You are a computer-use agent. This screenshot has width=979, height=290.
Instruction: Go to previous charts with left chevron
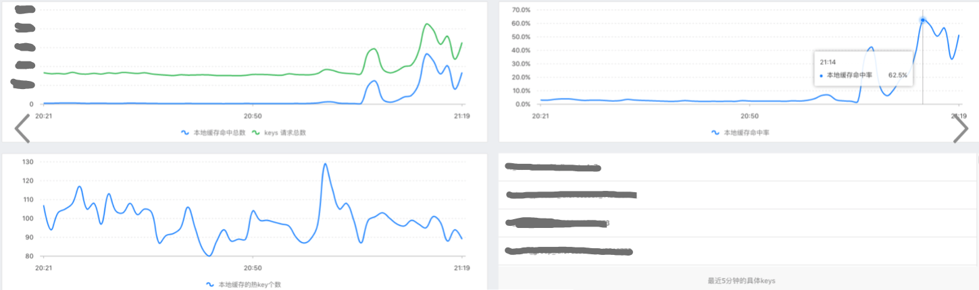22,128
